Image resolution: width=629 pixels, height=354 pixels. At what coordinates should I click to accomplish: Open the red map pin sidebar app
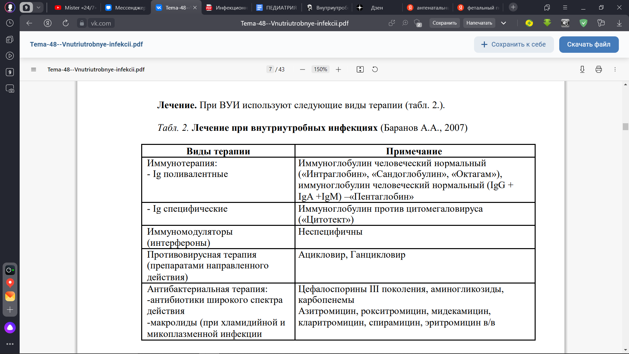[10, 283]
